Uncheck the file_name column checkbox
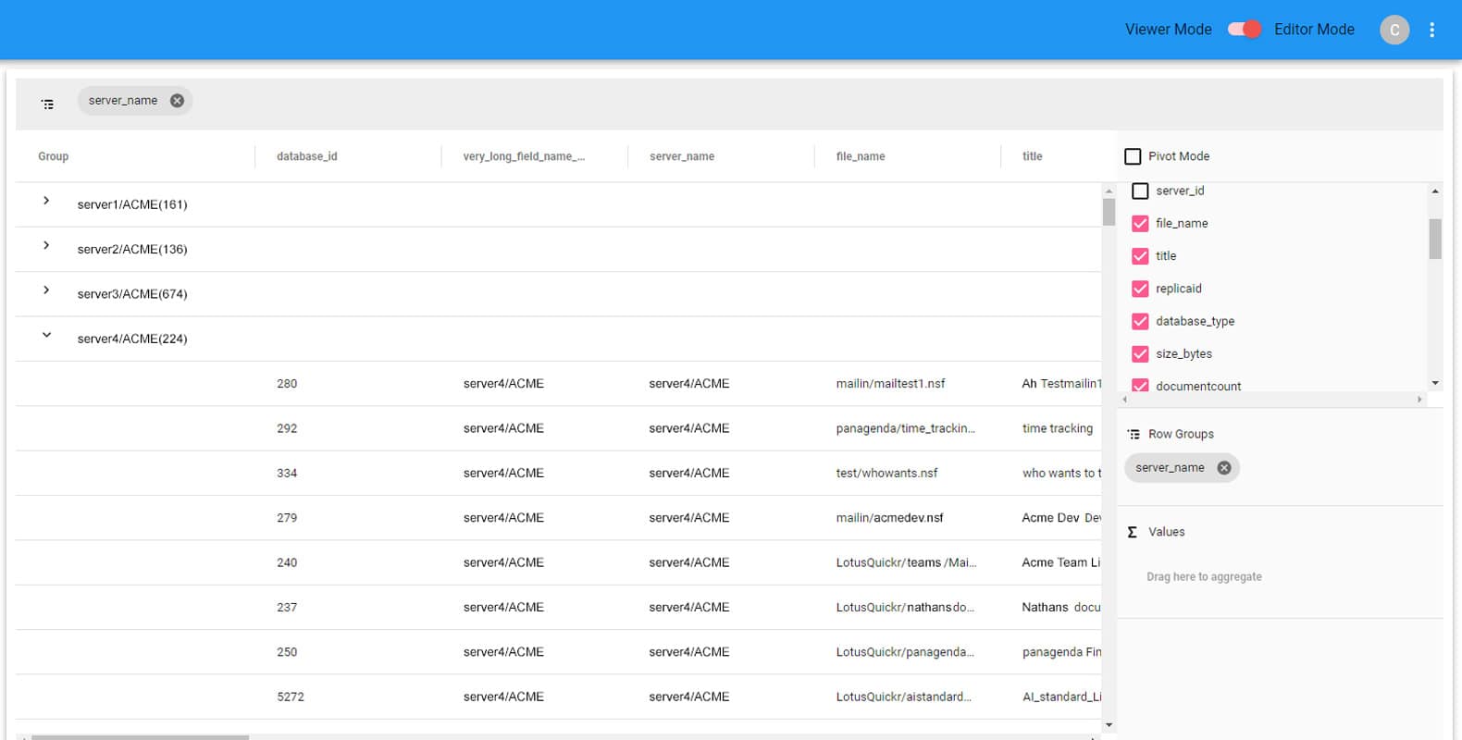The width and height of the screenshot is (1462, 740). tap(1140, 224)
